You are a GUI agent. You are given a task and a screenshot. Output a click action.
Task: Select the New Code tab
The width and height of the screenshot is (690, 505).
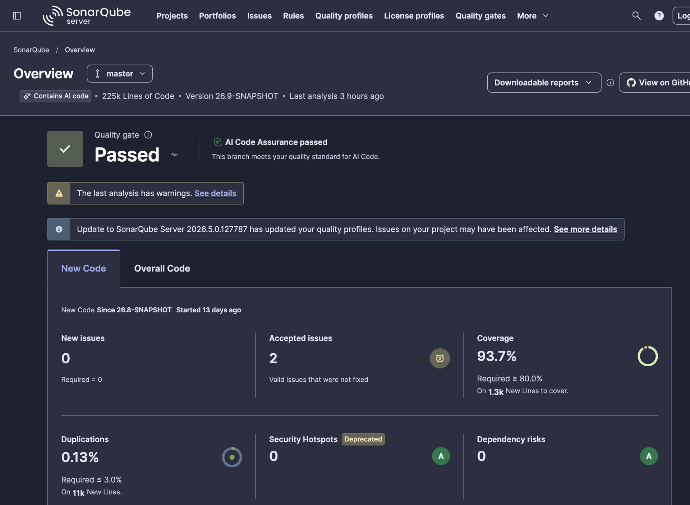coord(83,268)
